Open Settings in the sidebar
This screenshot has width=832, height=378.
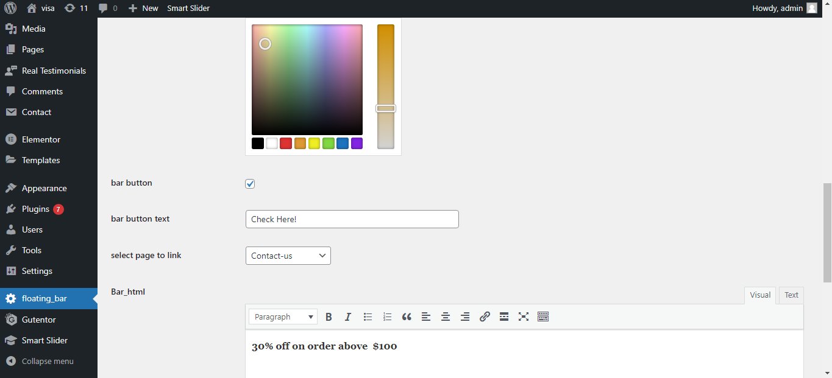point(49,271)
